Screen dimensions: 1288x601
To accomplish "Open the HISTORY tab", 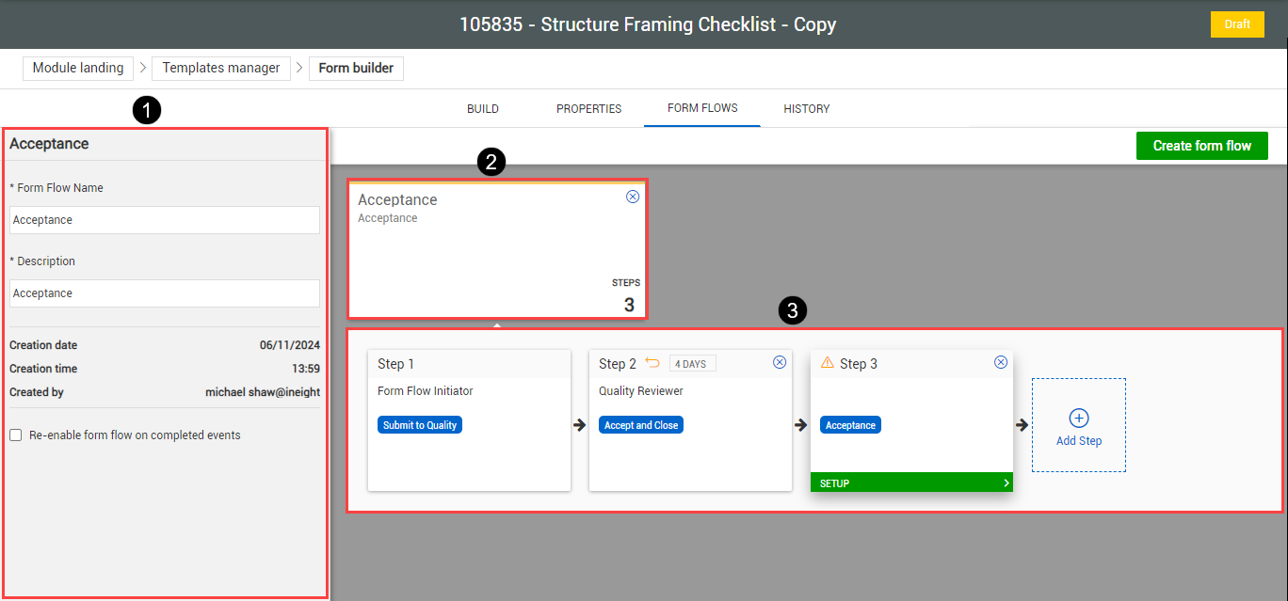I will (x=807, y=108).
